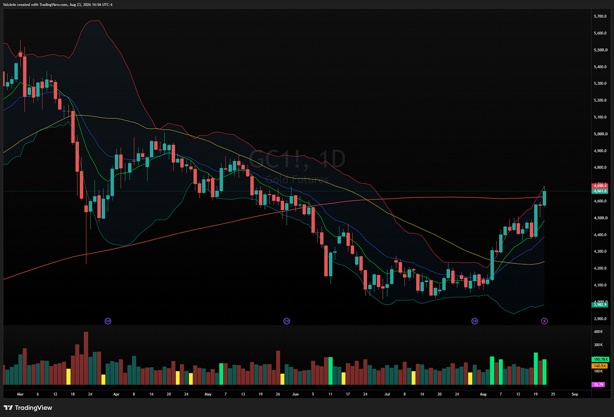Viewport: 614px width, 417px height.
Task: Click the 5,000.0 price axis label
Action: (600, 134)
